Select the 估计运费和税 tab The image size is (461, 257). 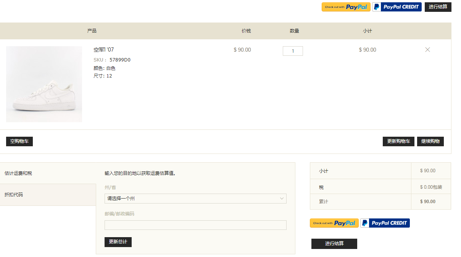48,173
